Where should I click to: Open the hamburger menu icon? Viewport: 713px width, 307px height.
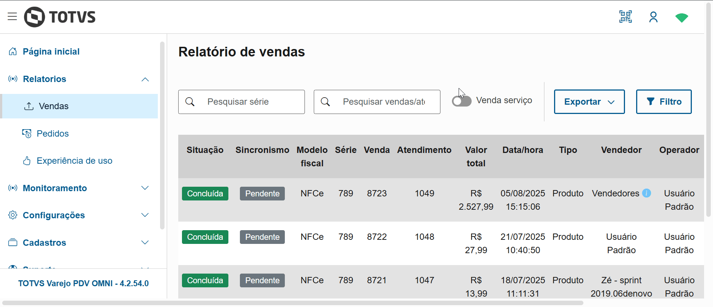[x=12, y=17]
